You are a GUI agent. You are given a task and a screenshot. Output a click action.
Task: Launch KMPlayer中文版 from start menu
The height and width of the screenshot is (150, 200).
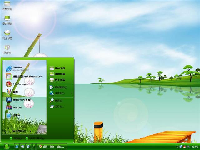(18, 100)
